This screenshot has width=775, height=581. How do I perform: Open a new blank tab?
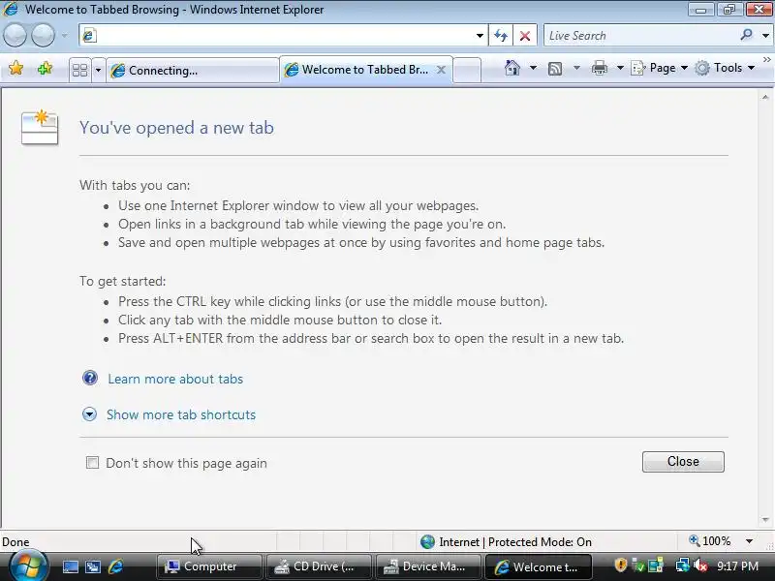(467, 70)
